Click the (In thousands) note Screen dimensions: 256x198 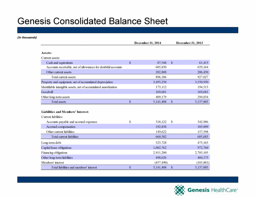(27, 37)
